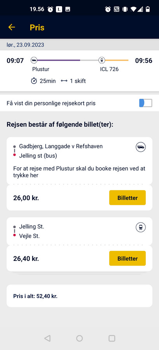Select the Jelling St. to Vejle St. leg

pos(79,231)
